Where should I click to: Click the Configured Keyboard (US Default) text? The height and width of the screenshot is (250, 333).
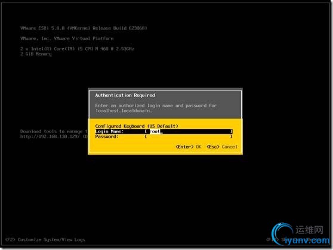(137, 126)
